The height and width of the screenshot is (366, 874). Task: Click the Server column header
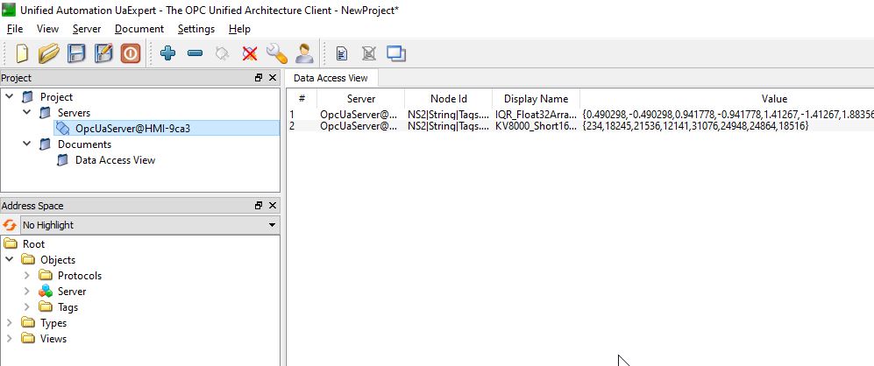click(361, 99)
